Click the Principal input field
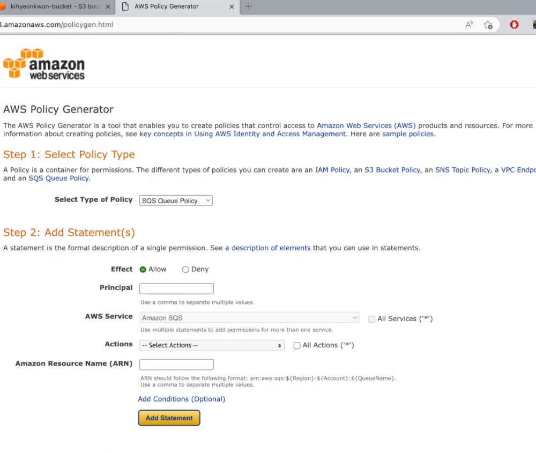This screenshot has width=536, height=453. (176, 288)
